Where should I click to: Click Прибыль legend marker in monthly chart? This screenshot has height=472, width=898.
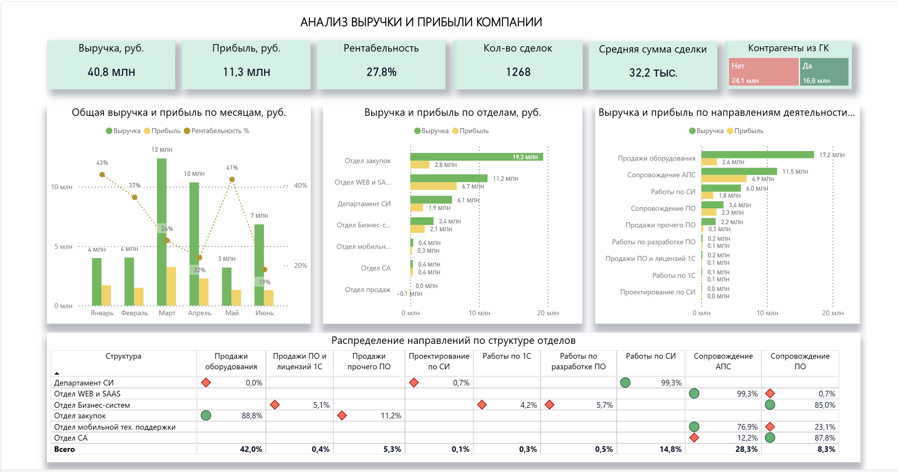(147, 131)
